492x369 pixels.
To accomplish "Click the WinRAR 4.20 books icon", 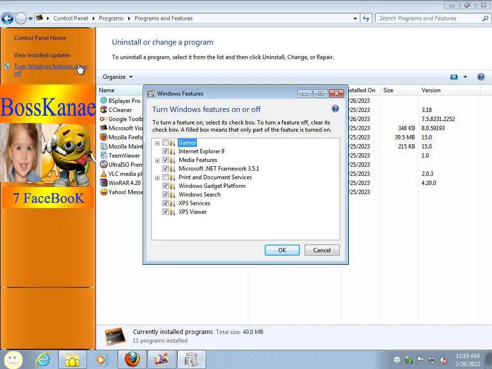I will [104, 182].
